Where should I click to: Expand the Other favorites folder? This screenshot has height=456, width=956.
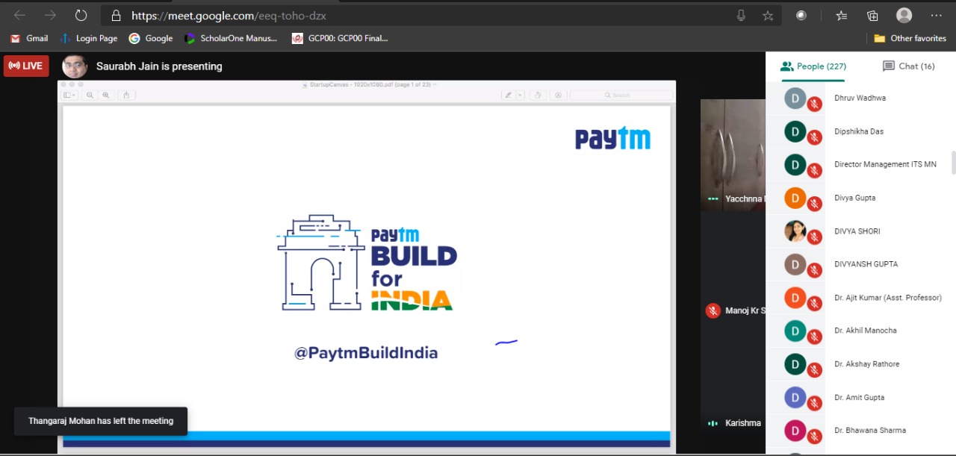tap(910, 38)
